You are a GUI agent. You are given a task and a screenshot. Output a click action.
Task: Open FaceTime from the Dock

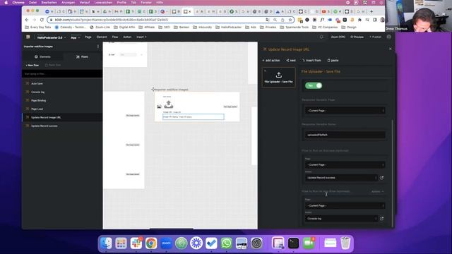point(309,243)
